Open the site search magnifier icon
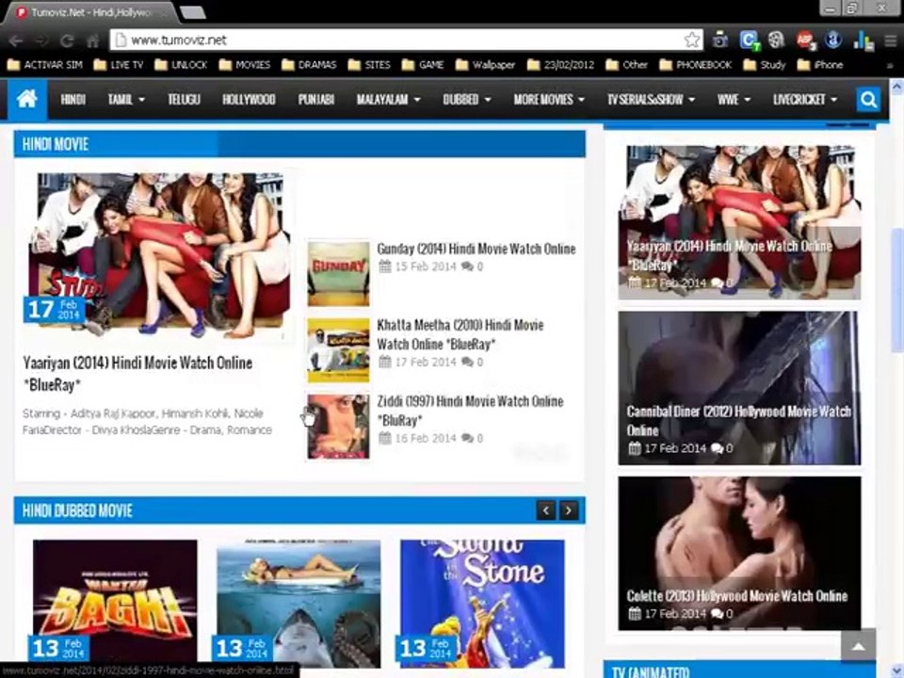The width and height of the screenshot is (904, 678). pos(868,100)
